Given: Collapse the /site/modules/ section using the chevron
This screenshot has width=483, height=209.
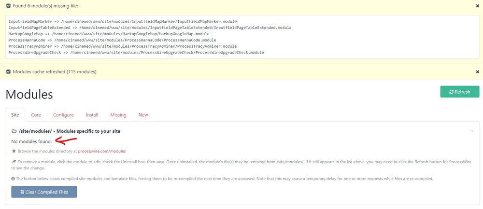Looking at the screenshot, I should tap(472, 131).
